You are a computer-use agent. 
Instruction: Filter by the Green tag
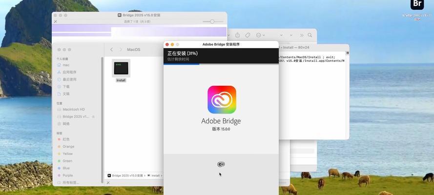[65, 161]
